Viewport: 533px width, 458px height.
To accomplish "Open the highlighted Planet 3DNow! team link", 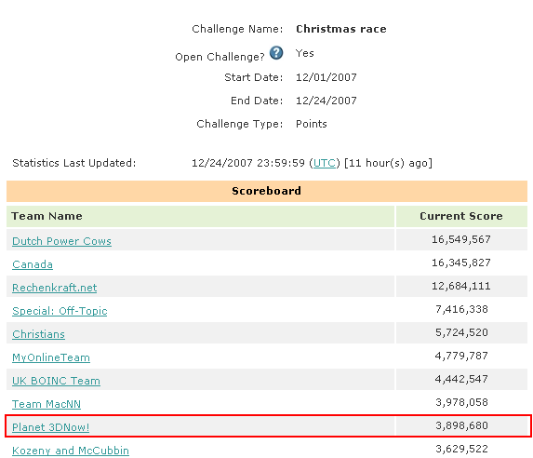I will (x=50, y=427).
